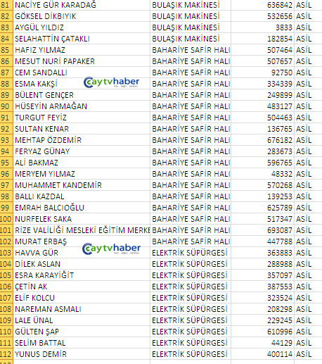Select the ASİL cell in row 112

[308, 354]
